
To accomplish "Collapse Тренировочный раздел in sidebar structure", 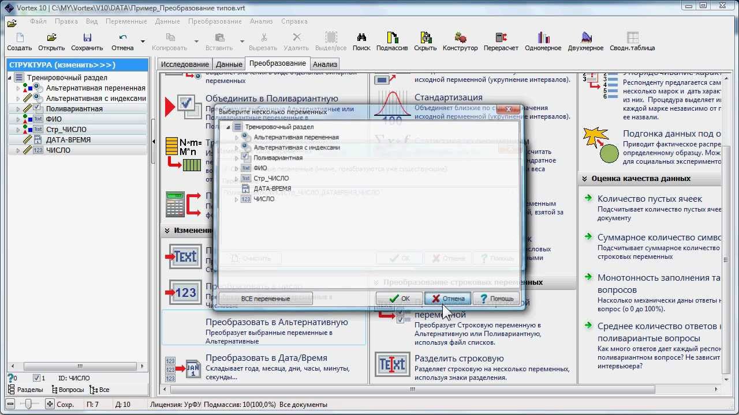I will point(10,78).
